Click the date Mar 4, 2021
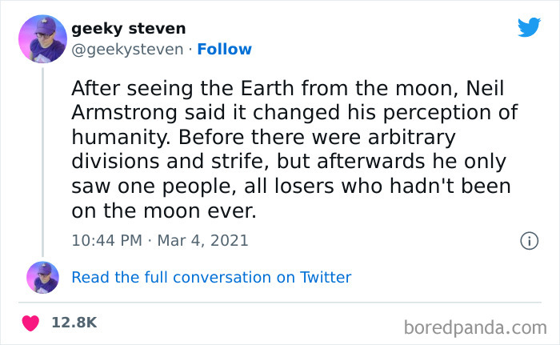This screenshot has height=345, width=560. tap(203, 239)
